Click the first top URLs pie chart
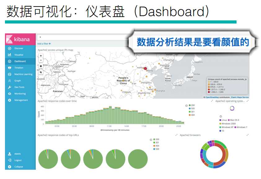 48,159
